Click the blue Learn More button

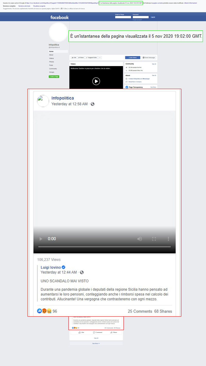click(133, 58)
